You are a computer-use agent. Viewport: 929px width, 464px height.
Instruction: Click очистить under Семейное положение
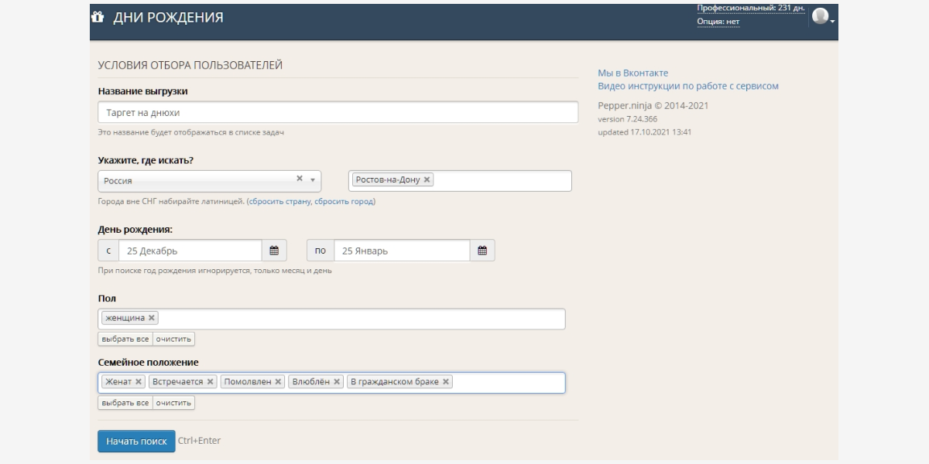[173, 403]
